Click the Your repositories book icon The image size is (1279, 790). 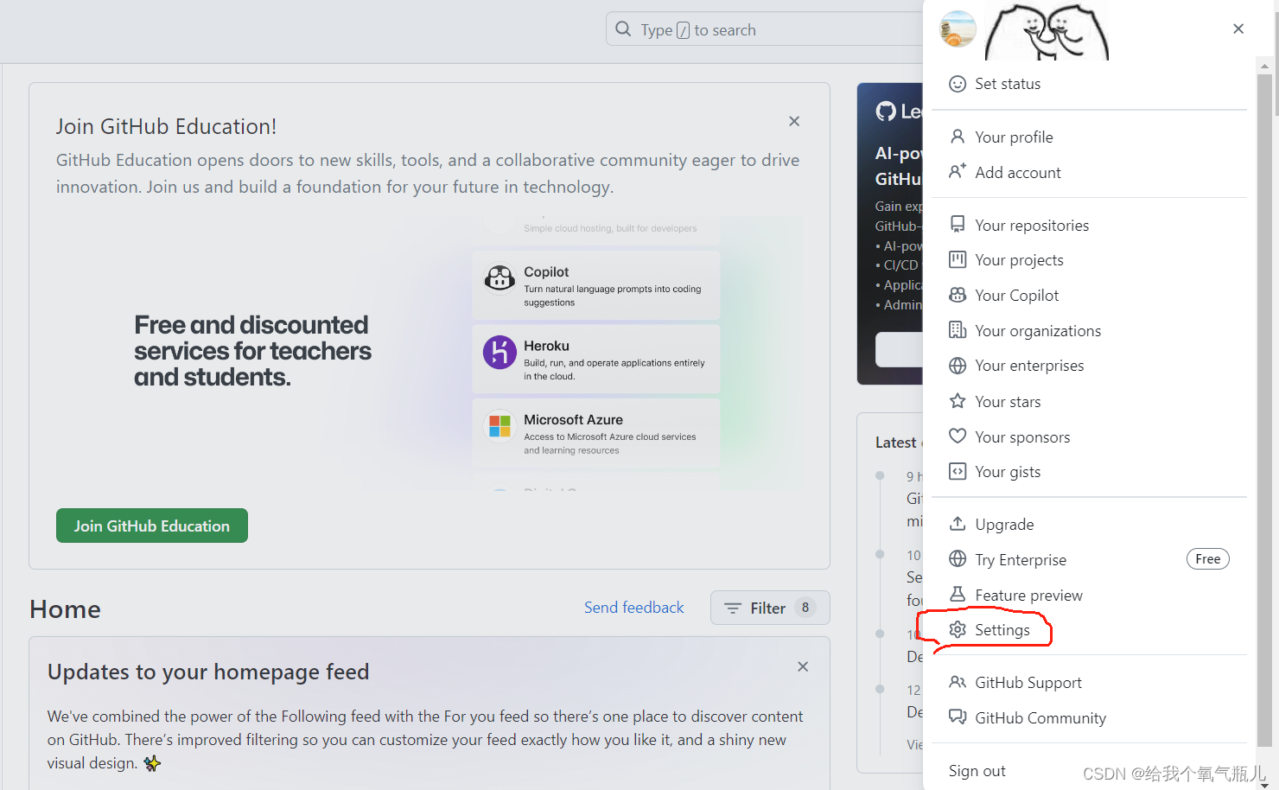tap(957, 224)
